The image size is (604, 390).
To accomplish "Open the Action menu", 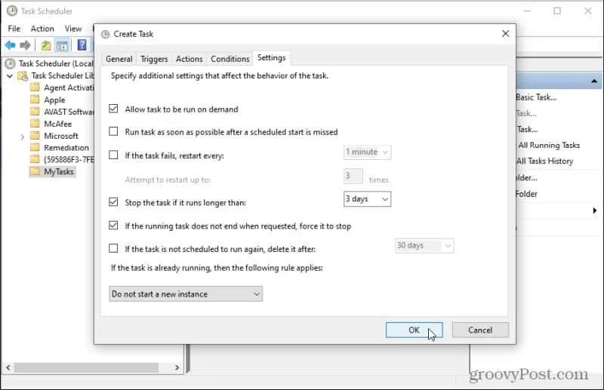I will click(x=42, y=29).
